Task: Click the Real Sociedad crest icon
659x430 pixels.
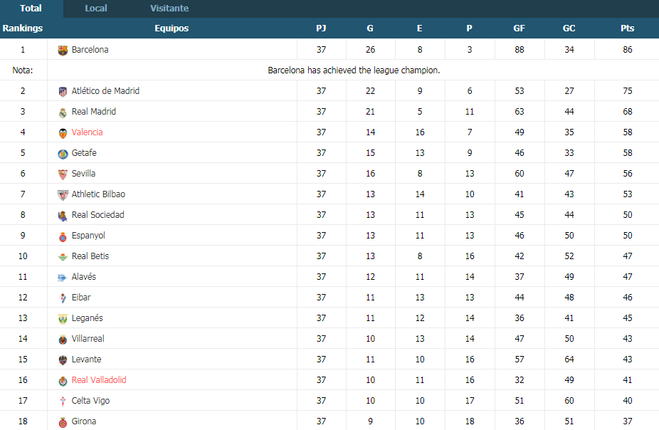Action: [x=63, y=215]
